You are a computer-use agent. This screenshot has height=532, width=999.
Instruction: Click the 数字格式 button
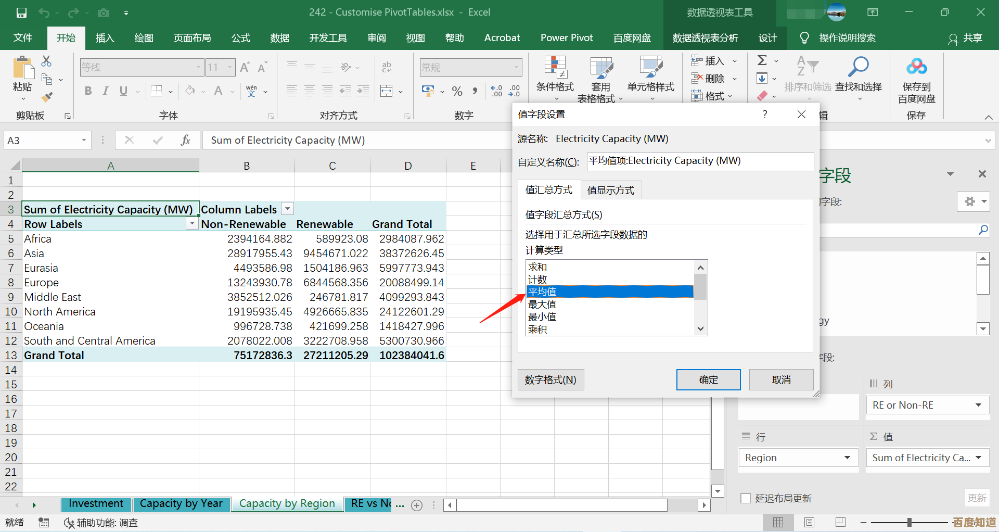[550, 379]
